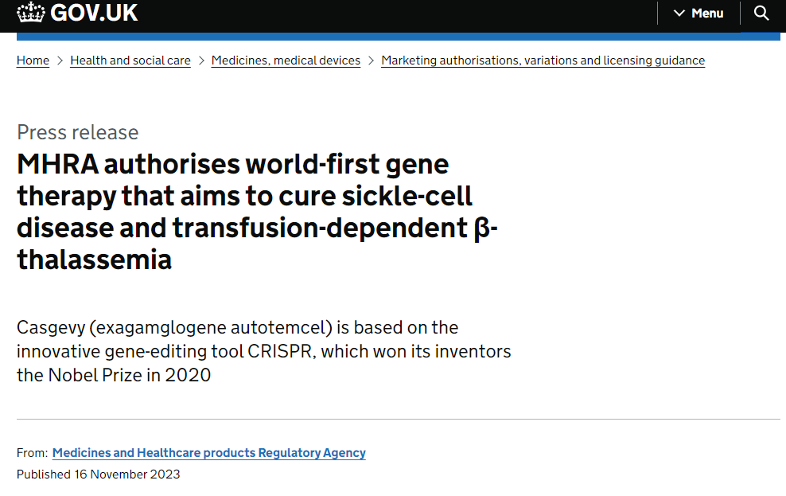Screen dimensions: 786x496
Task: Go to the Home breadcrumb
Action: tap(33, 61)
